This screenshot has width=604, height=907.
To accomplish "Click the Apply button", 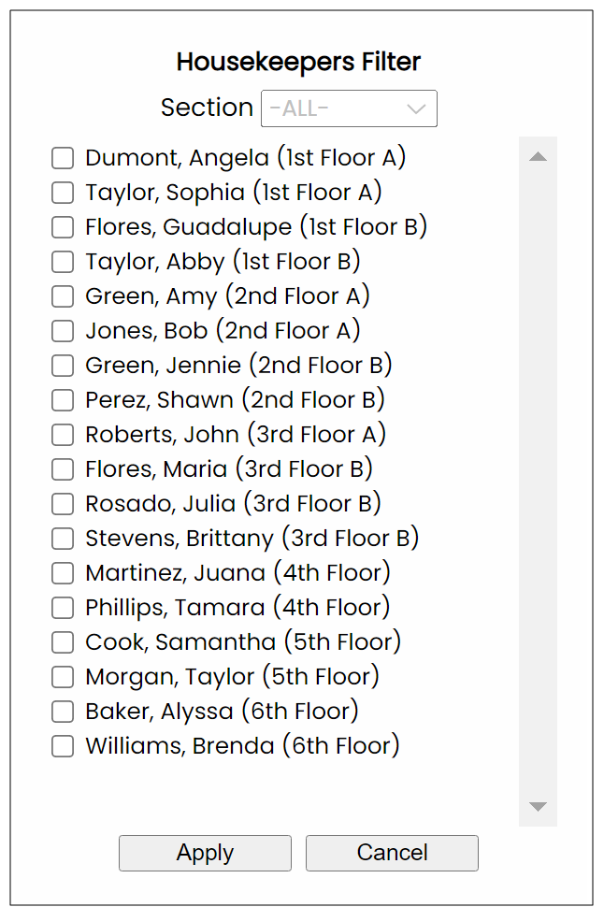I will point(205,853).
